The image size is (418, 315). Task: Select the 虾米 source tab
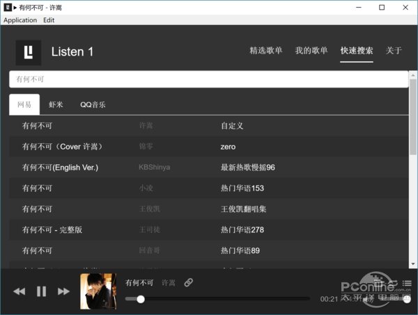point(56,104)
